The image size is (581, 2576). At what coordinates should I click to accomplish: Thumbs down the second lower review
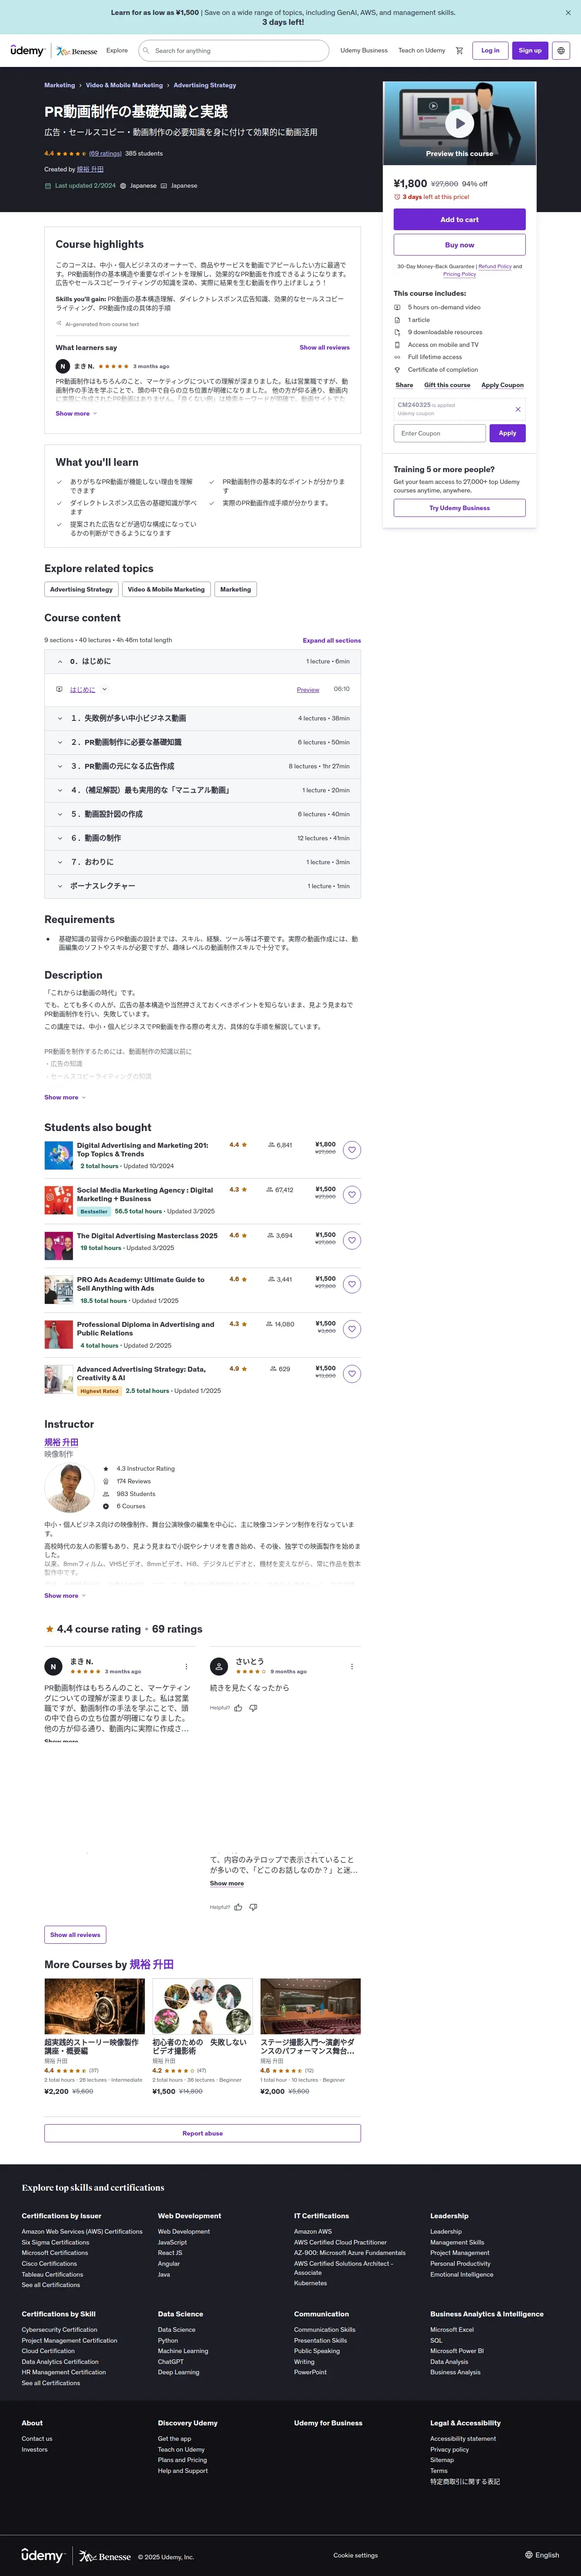click(x=253, y=1907)
